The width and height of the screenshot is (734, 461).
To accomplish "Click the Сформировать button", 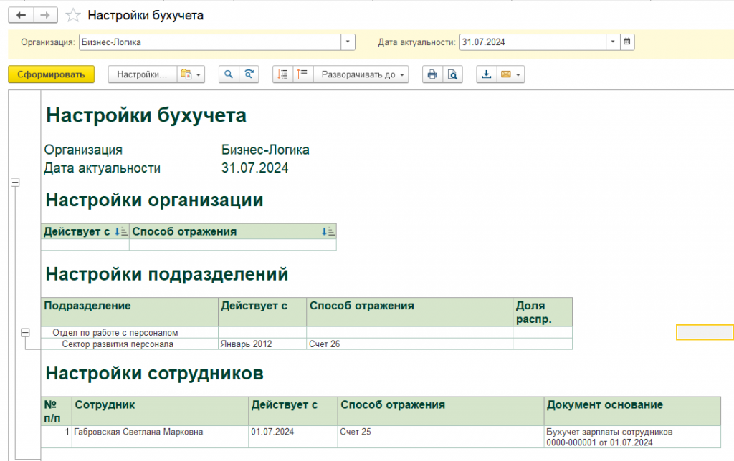I will coord(51,74).
